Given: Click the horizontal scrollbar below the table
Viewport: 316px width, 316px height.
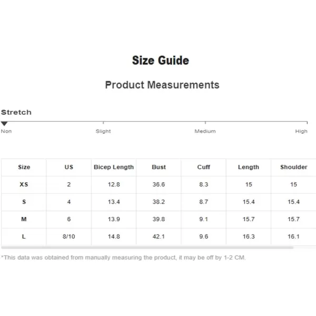Looking at the screenshot, I should pyautogui.click(x=147, y=248).
